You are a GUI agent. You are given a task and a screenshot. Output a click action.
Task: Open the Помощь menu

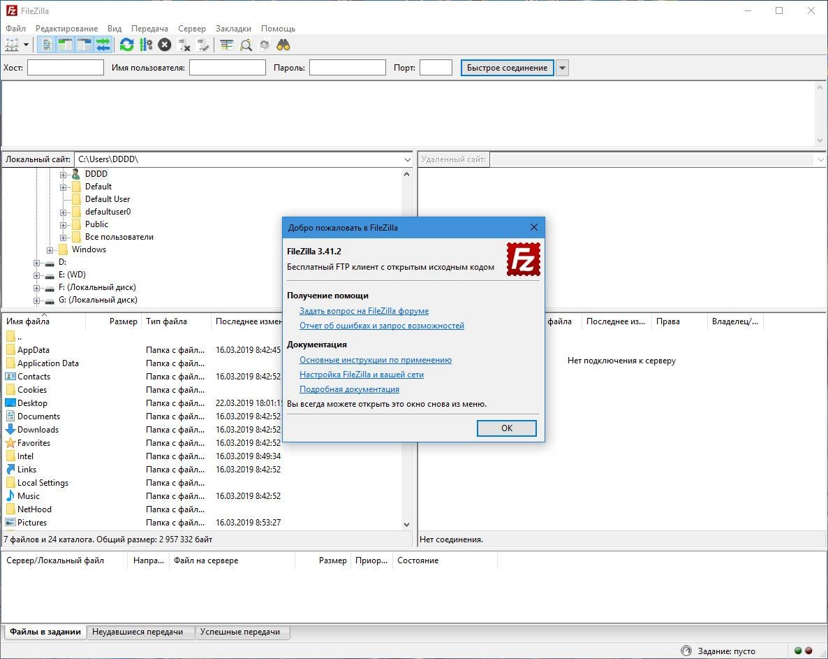coord(278,29)
